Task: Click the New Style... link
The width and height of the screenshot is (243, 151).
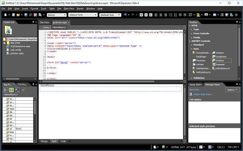Action: click(195, 90)
